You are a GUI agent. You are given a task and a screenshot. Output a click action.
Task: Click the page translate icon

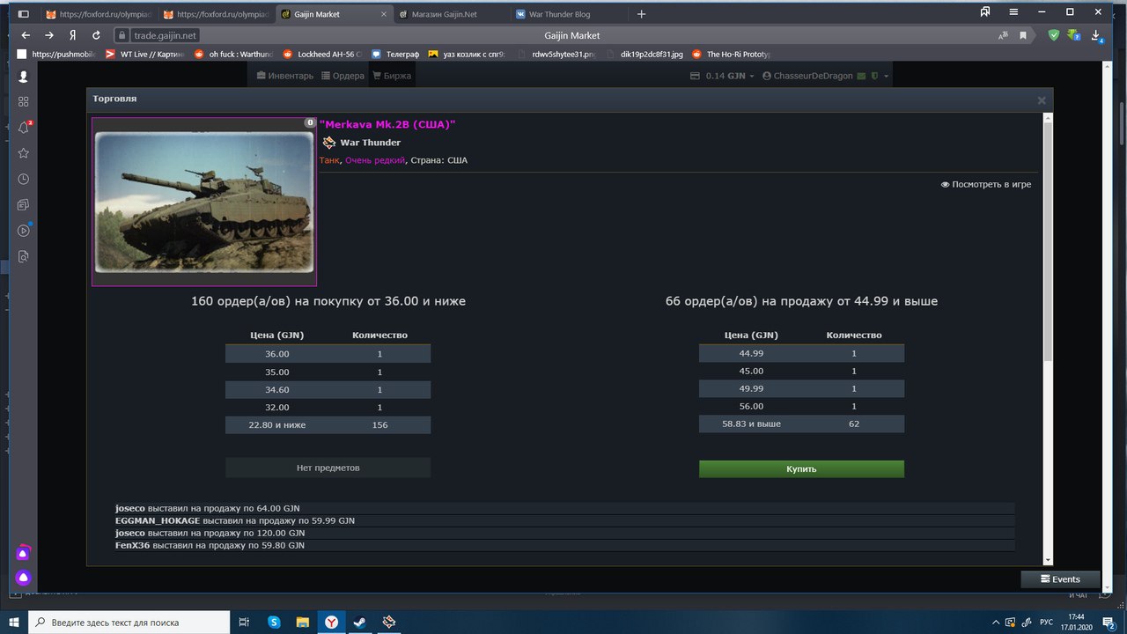1004,35
